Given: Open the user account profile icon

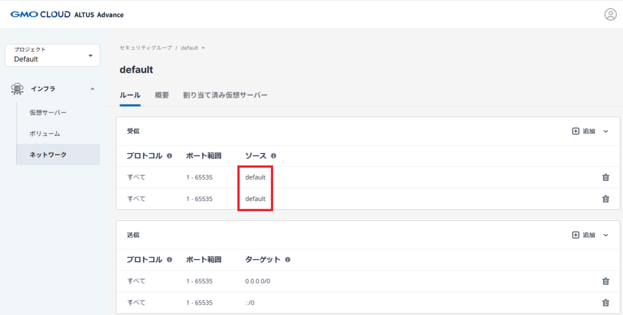Looking at the screenshot, I should 610,15.
